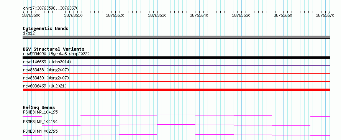Open the DGV Structural Variants track title
The height and width of the screenshot is (140, 341).
tap(54, 49)
